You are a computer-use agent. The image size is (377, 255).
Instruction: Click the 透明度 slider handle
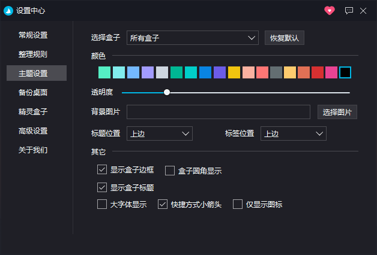click(167, 92)
